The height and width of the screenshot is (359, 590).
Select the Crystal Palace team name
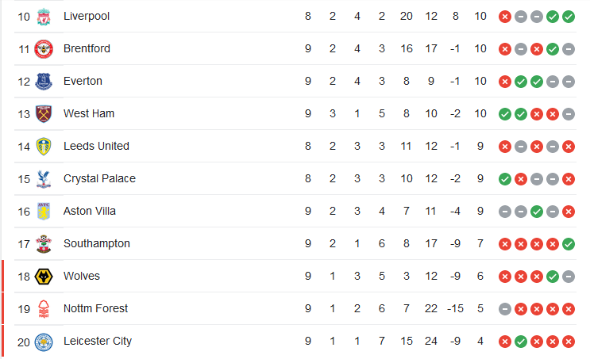pos(99,178)
